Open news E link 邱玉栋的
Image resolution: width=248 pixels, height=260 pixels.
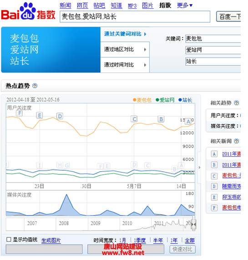231,197
